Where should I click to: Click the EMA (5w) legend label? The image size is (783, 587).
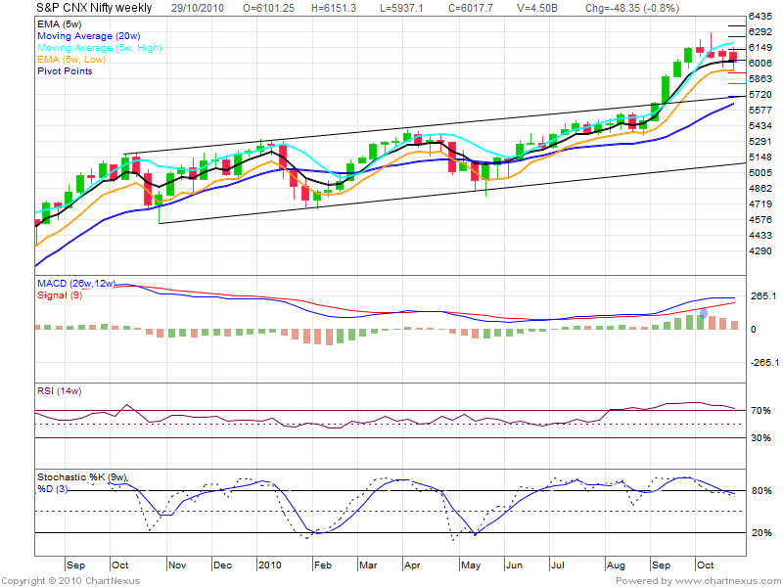(x=61, y=24)
